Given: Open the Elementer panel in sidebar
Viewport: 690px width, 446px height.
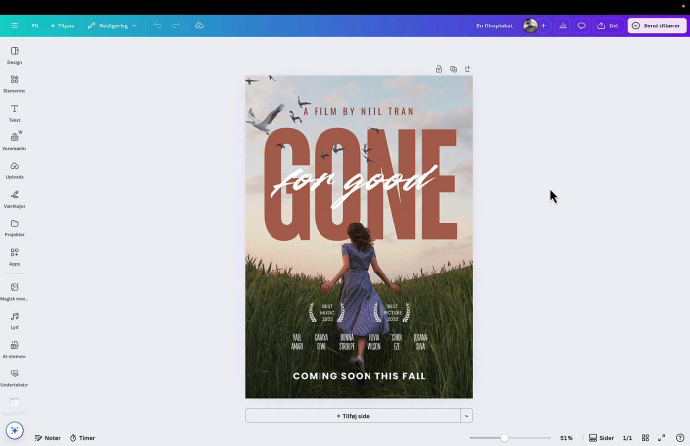Looking at the screenshot, I should (x=14, y=82).
